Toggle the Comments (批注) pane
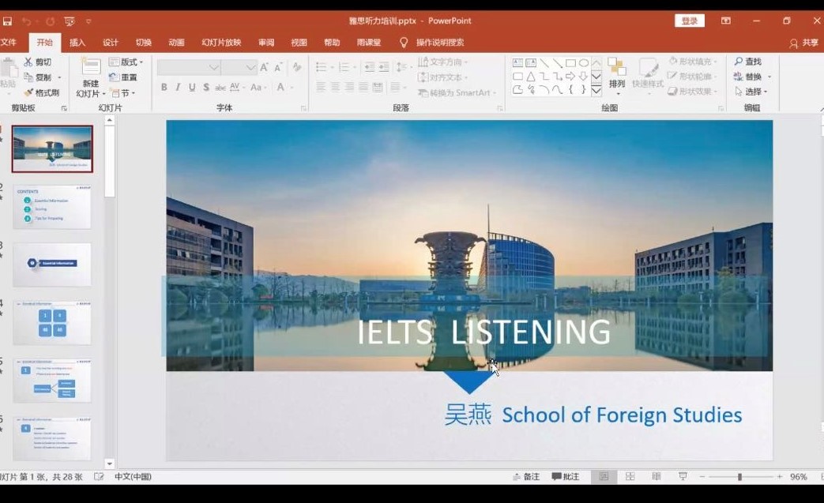 [566, 477]
